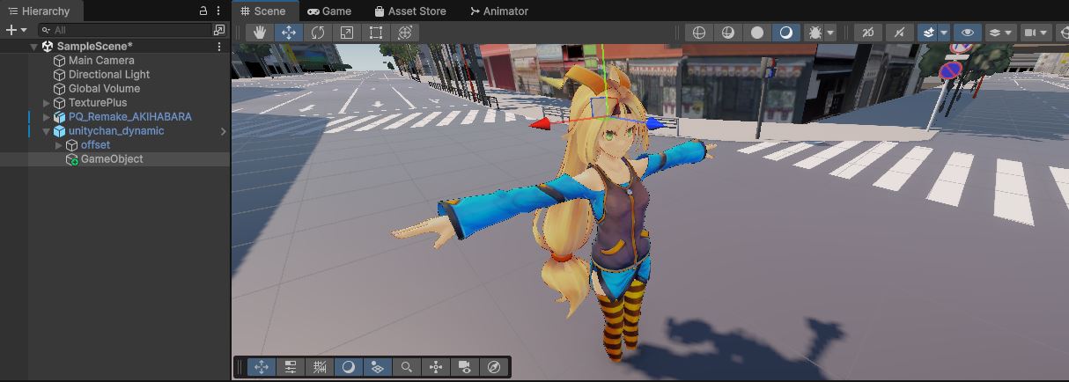Open the Animator tab

pyautogui.click(x=499, y=11)
